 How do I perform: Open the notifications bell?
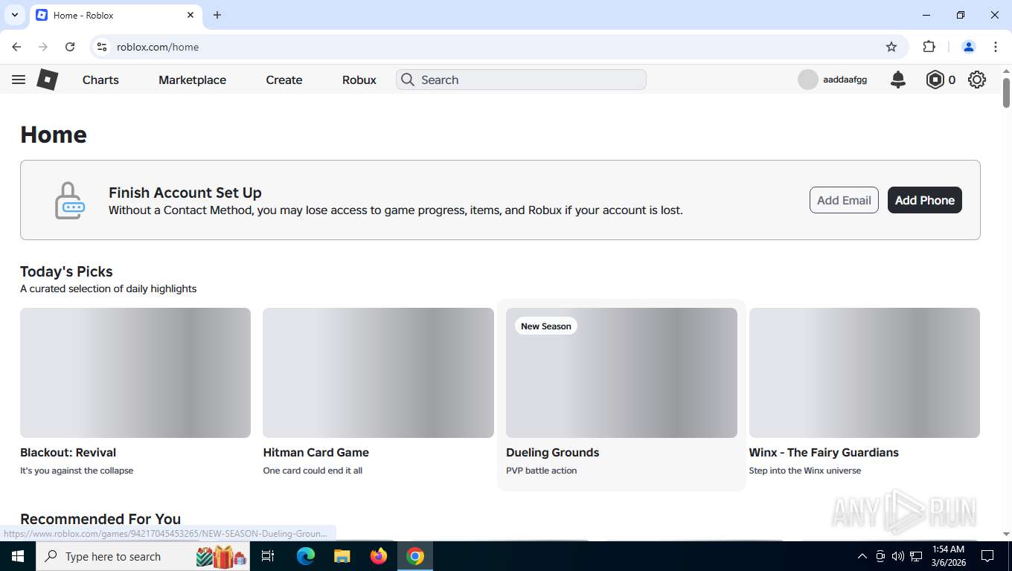click(x=898, y=80)
